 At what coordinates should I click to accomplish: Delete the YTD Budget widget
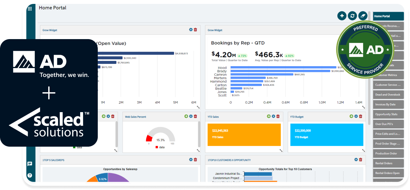tap(360, 116)
